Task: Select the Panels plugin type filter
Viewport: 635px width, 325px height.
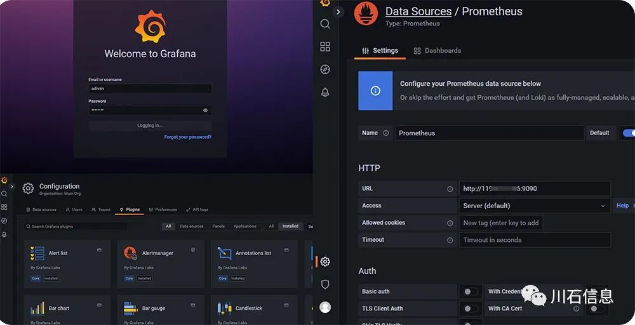Action: (218, 226)
